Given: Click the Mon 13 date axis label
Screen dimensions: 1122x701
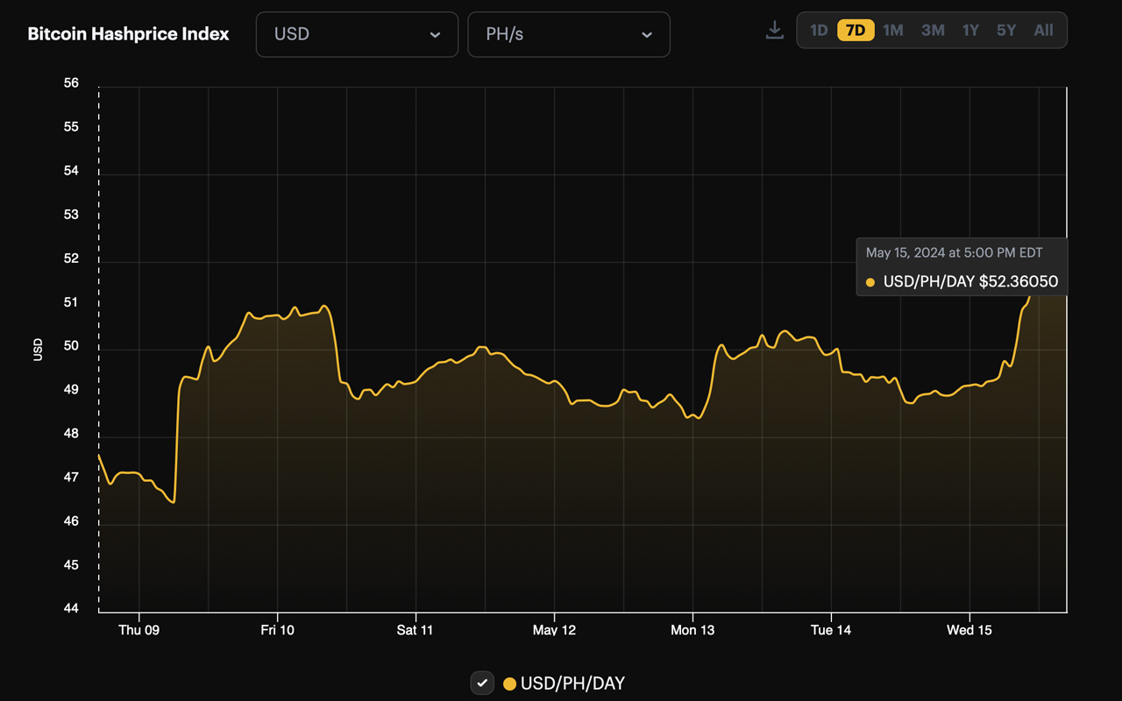Looking at the screenshot, I should click(692, 630).
